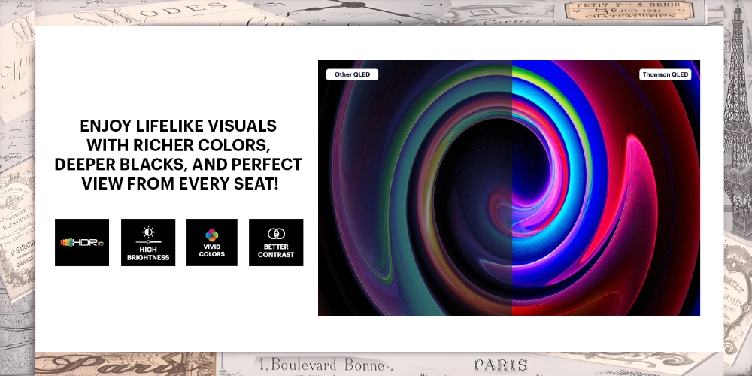Click the "Thomson QLED" label
This screenshot has height=376, width=752.
[666, 74]
